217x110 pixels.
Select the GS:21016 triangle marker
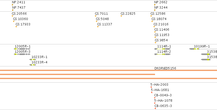click(x=154, y=27)
